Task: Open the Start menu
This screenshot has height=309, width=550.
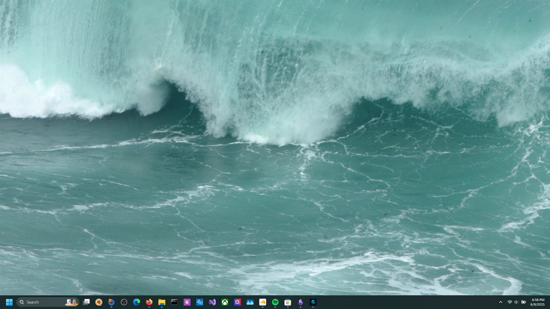Action: click(x=9, y=302)
